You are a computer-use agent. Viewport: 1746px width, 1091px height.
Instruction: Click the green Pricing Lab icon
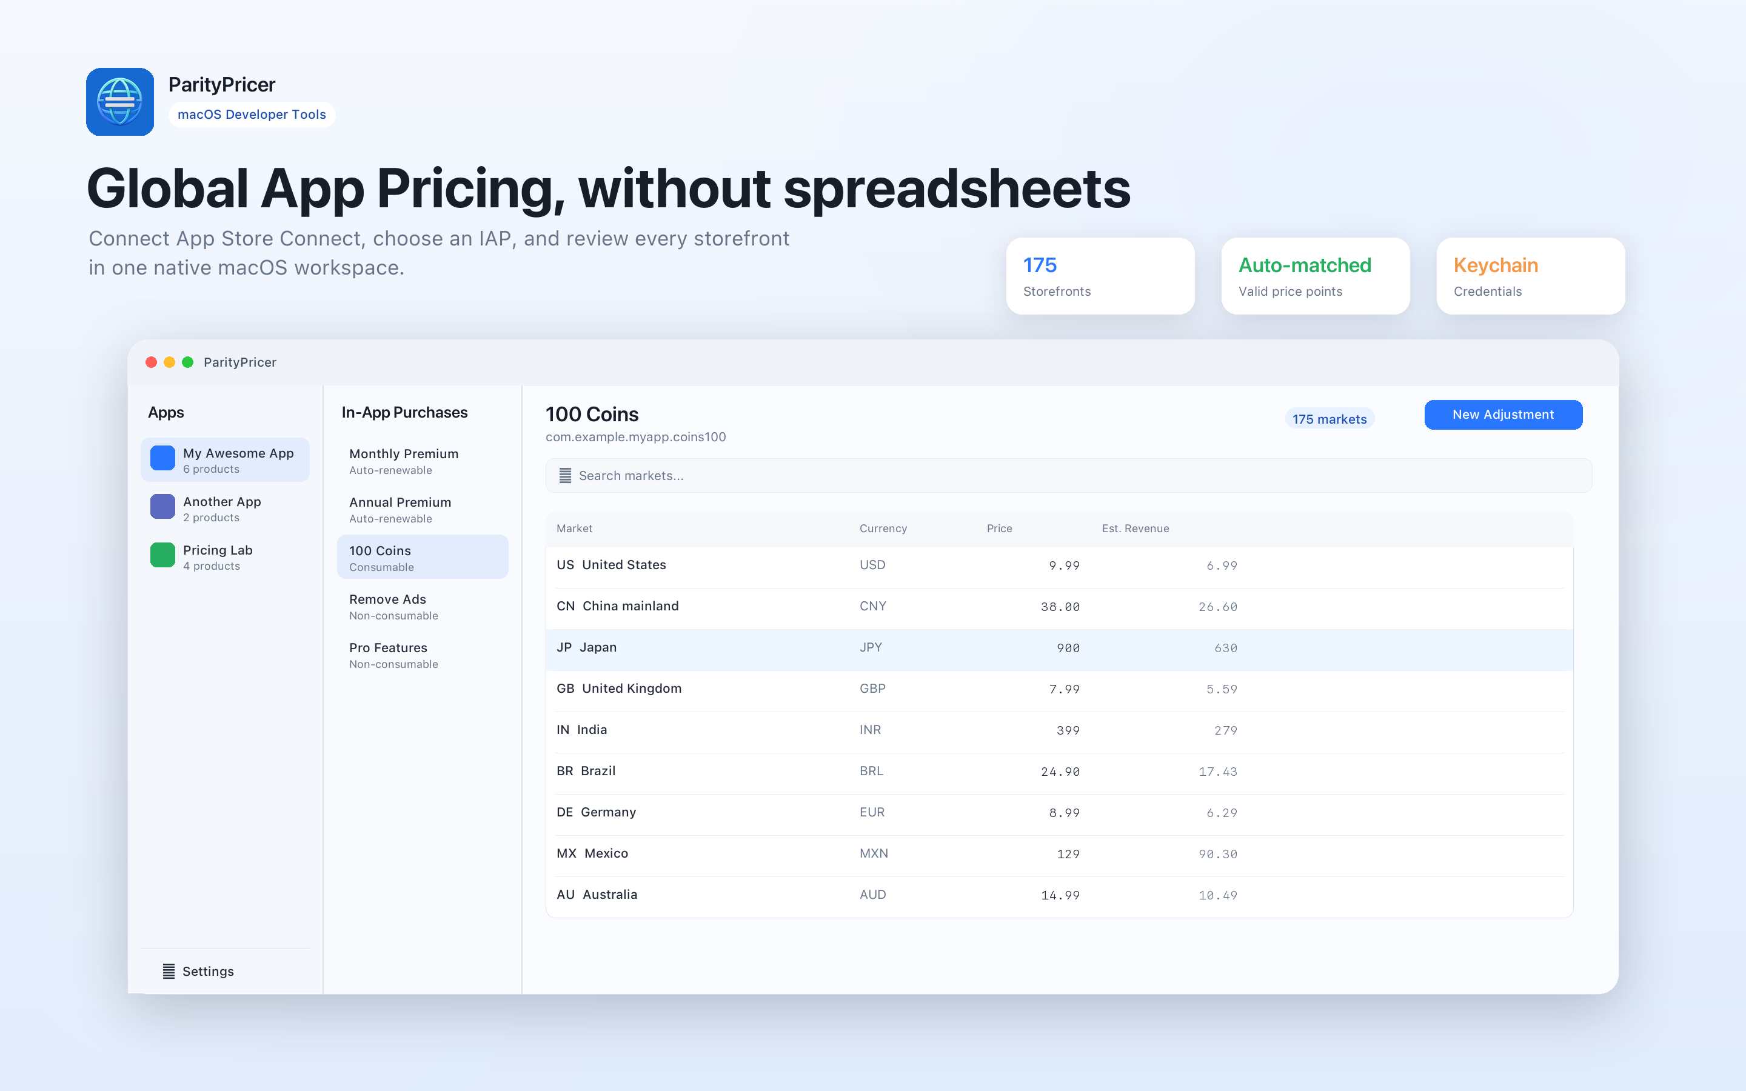162,556
